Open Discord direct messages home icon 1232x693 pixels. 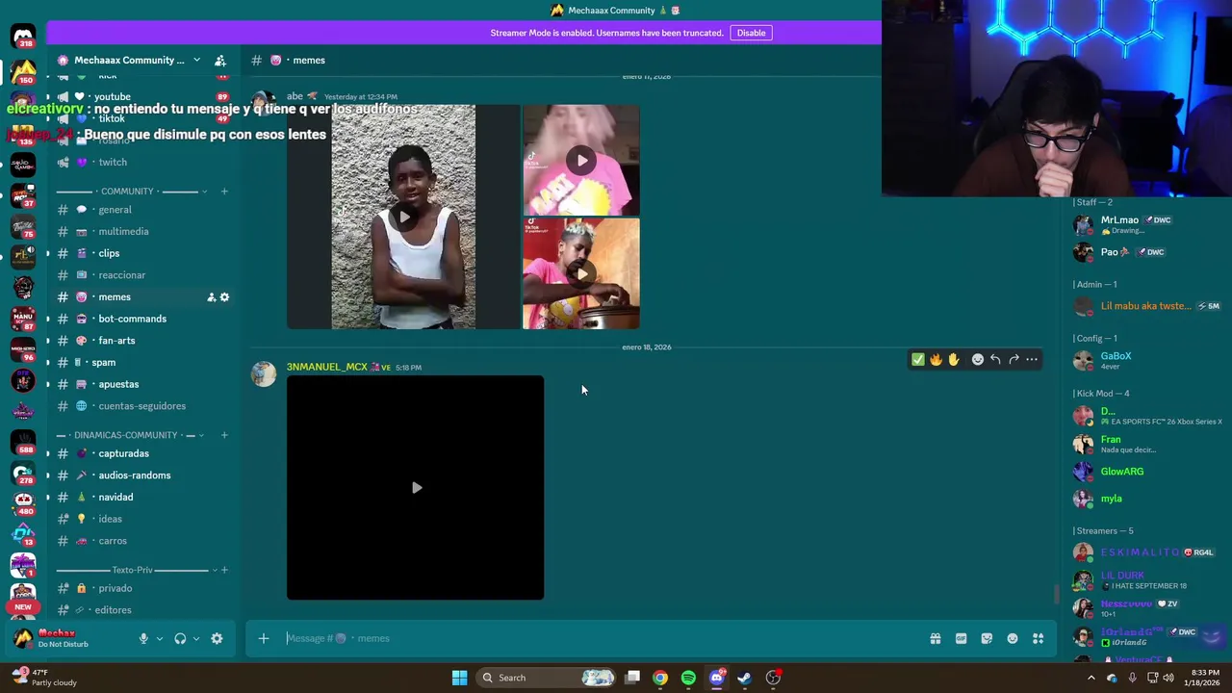(23, 36)
